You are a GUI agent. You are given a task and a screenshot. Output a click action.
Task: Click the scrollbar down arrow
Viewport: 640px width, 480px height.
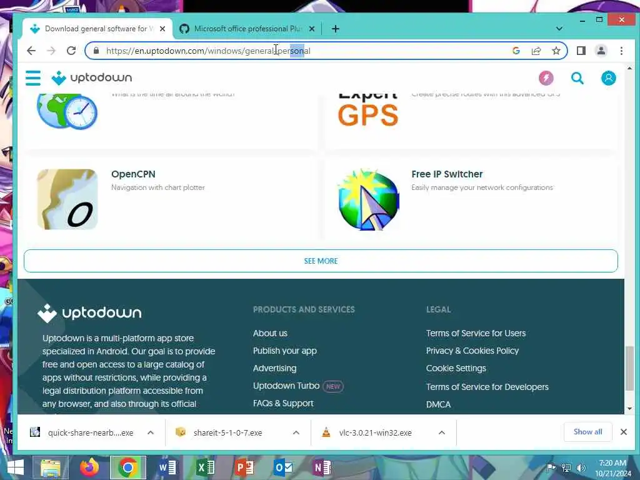(x=629, y=408)
